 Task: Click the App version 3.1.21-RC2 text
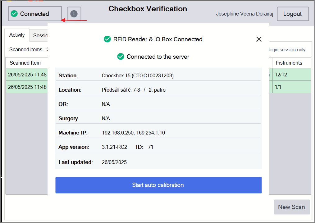pos(114,147)
